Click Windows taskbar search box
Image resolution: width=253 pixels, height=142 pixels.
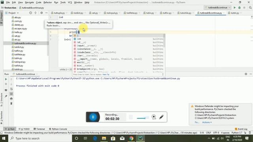pyautogui.click(x=40, y=138)
